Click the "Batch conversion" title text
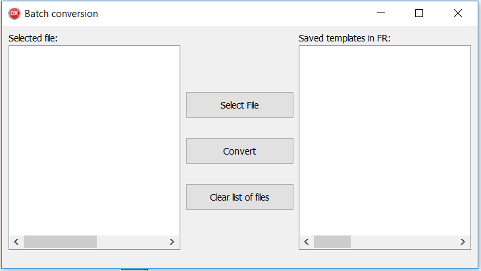Image resolution: width=481 pixels, height=271 pixels. [x=61, y=13]
